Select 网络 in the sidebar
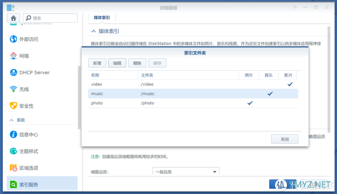This screenshot has height=194, width=337. pos(24,56)
